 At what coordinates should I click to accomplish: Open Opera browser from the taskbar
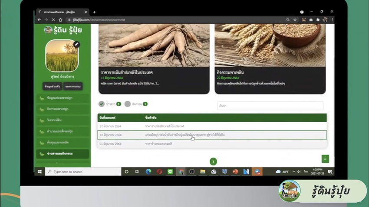pyautogui.click(x=159, y=171)
